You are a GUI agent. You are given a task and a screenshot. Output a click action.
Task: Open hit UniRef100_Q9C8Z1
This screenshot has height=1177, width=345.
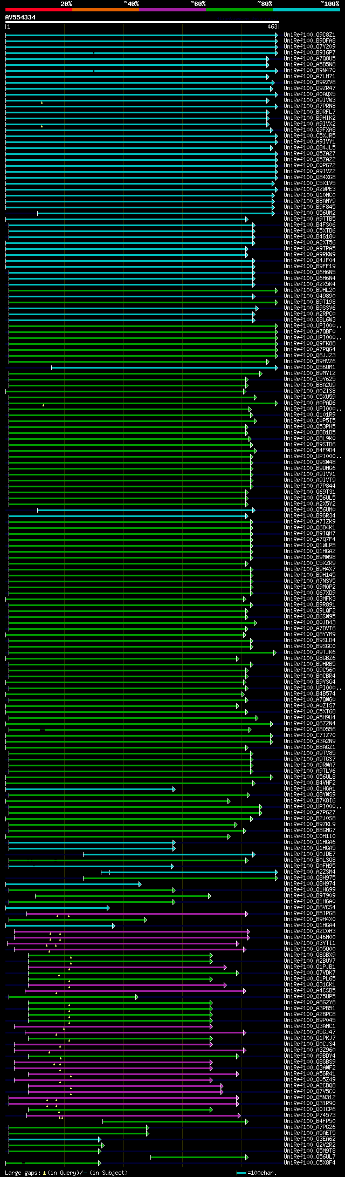tap(309, 35)
